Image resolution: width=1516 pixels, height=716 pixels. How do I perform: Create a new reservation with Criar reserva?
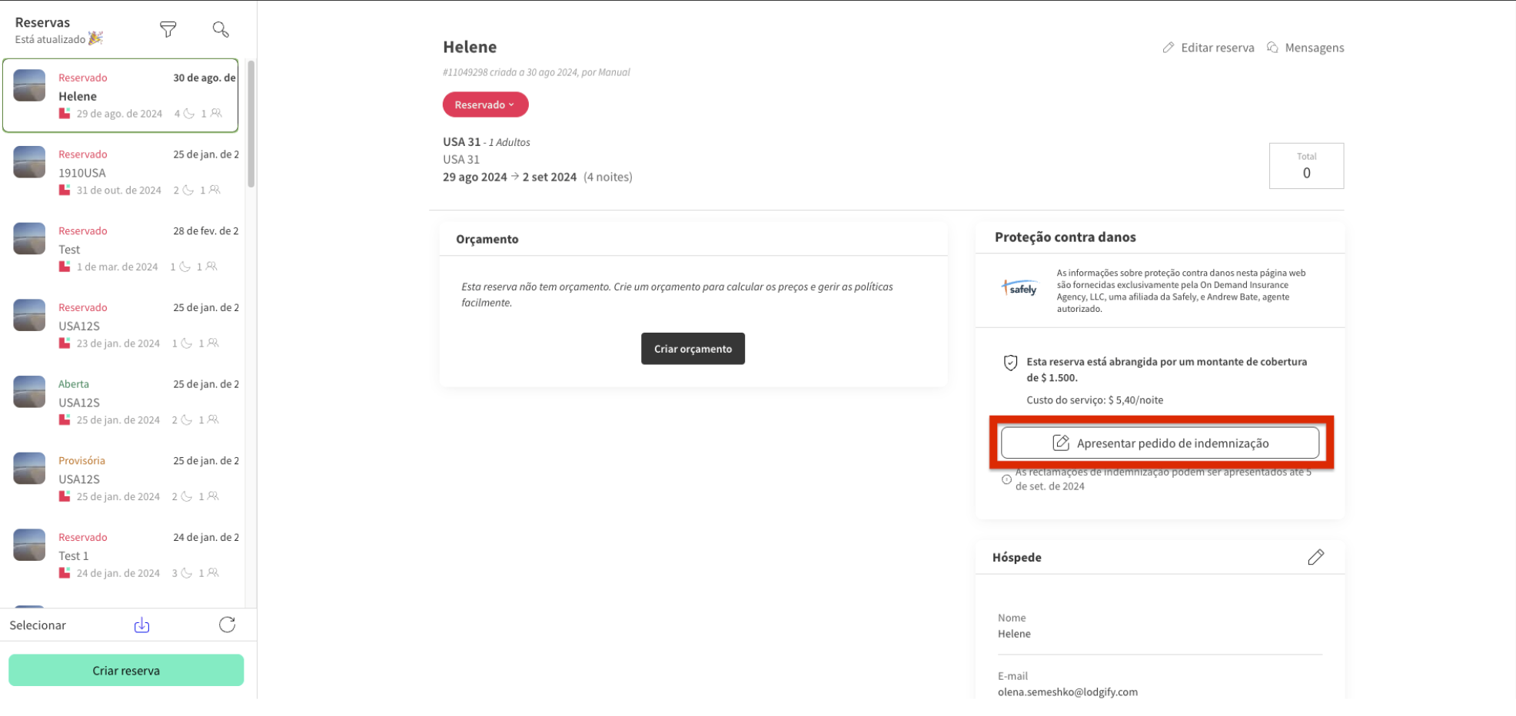126,671
